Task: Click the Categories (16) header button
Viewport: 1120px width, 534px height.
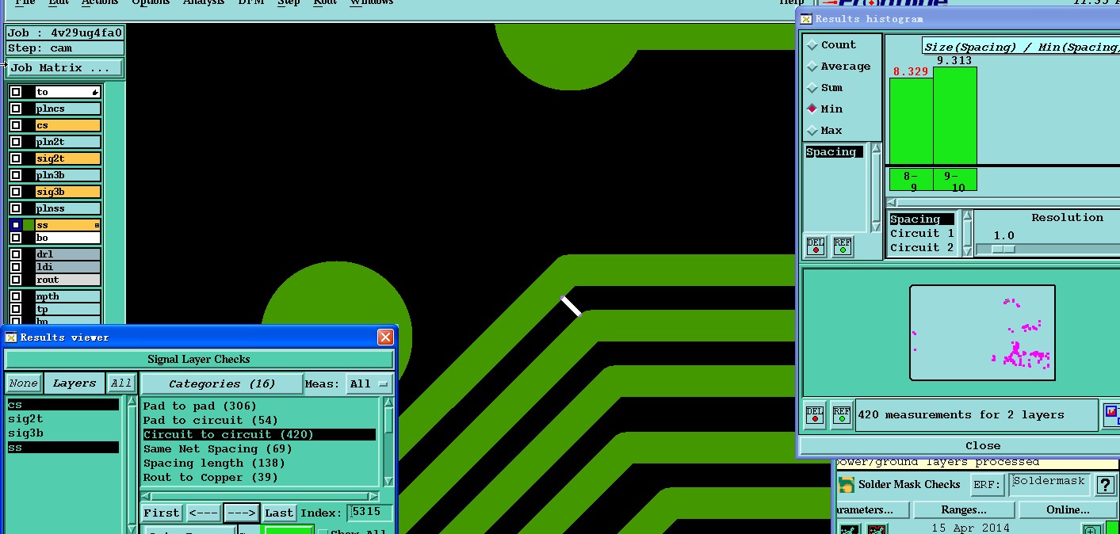Action: click(222, 383)
